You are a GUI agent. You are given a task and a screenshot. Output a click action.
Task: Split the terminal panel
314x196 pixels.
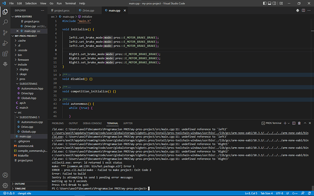pyautogui.click(x=294, y=123)
